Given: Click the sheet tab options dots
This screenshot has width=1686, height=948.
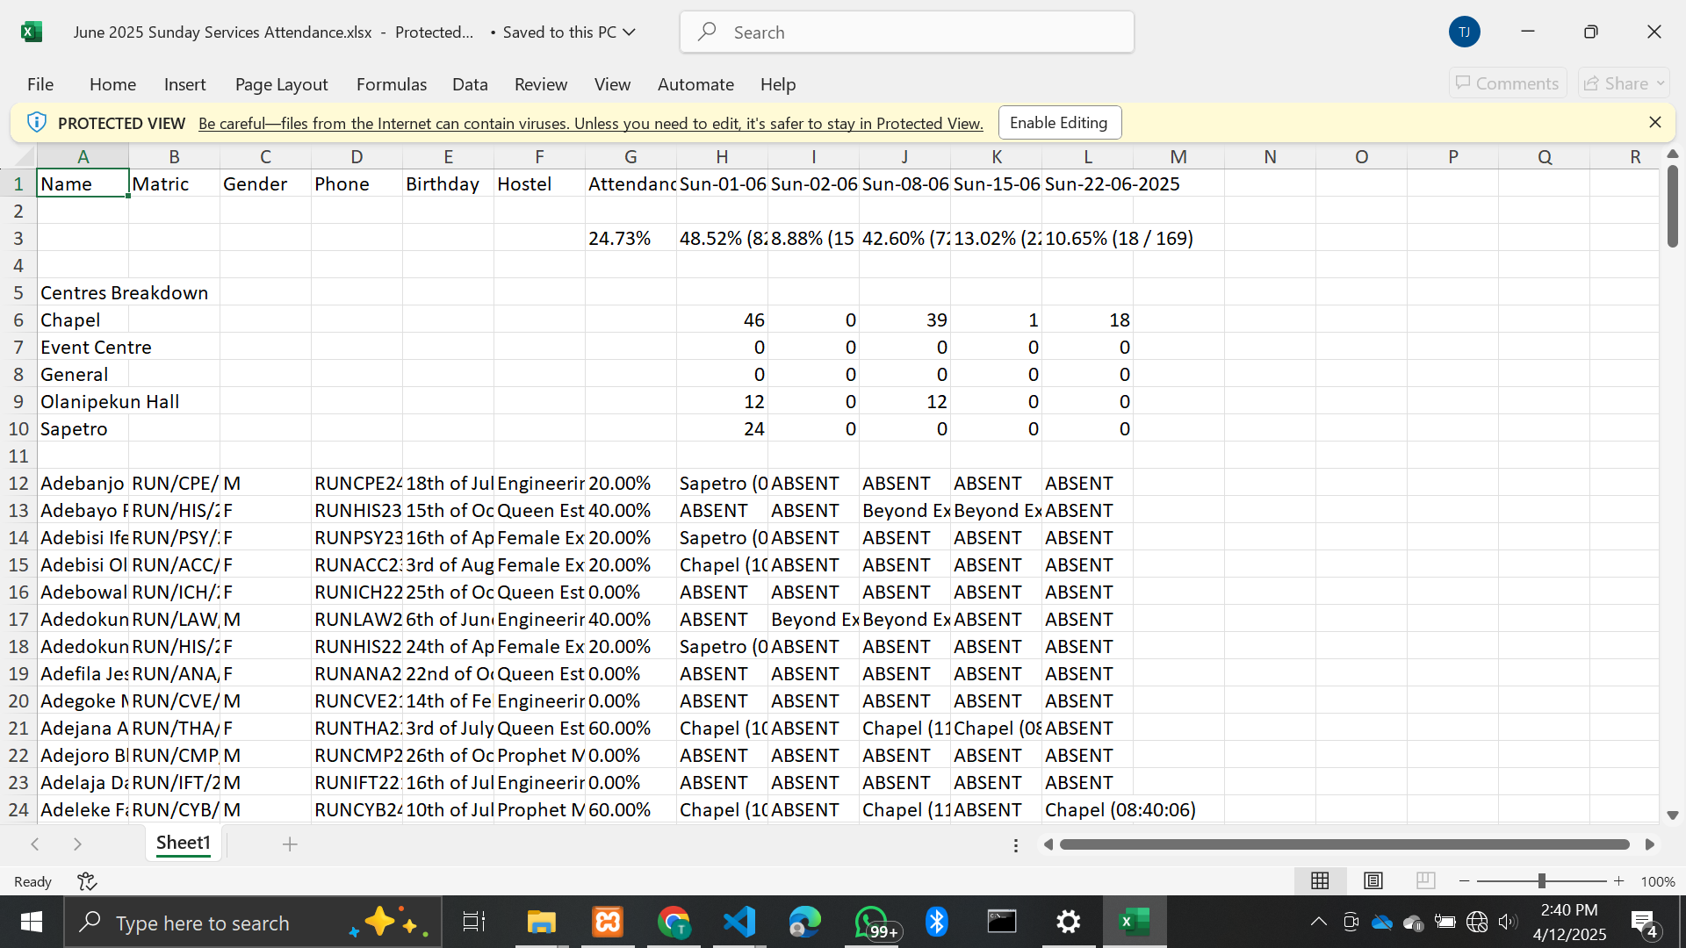Looking at the screenshot, I should click(1016, 845).
